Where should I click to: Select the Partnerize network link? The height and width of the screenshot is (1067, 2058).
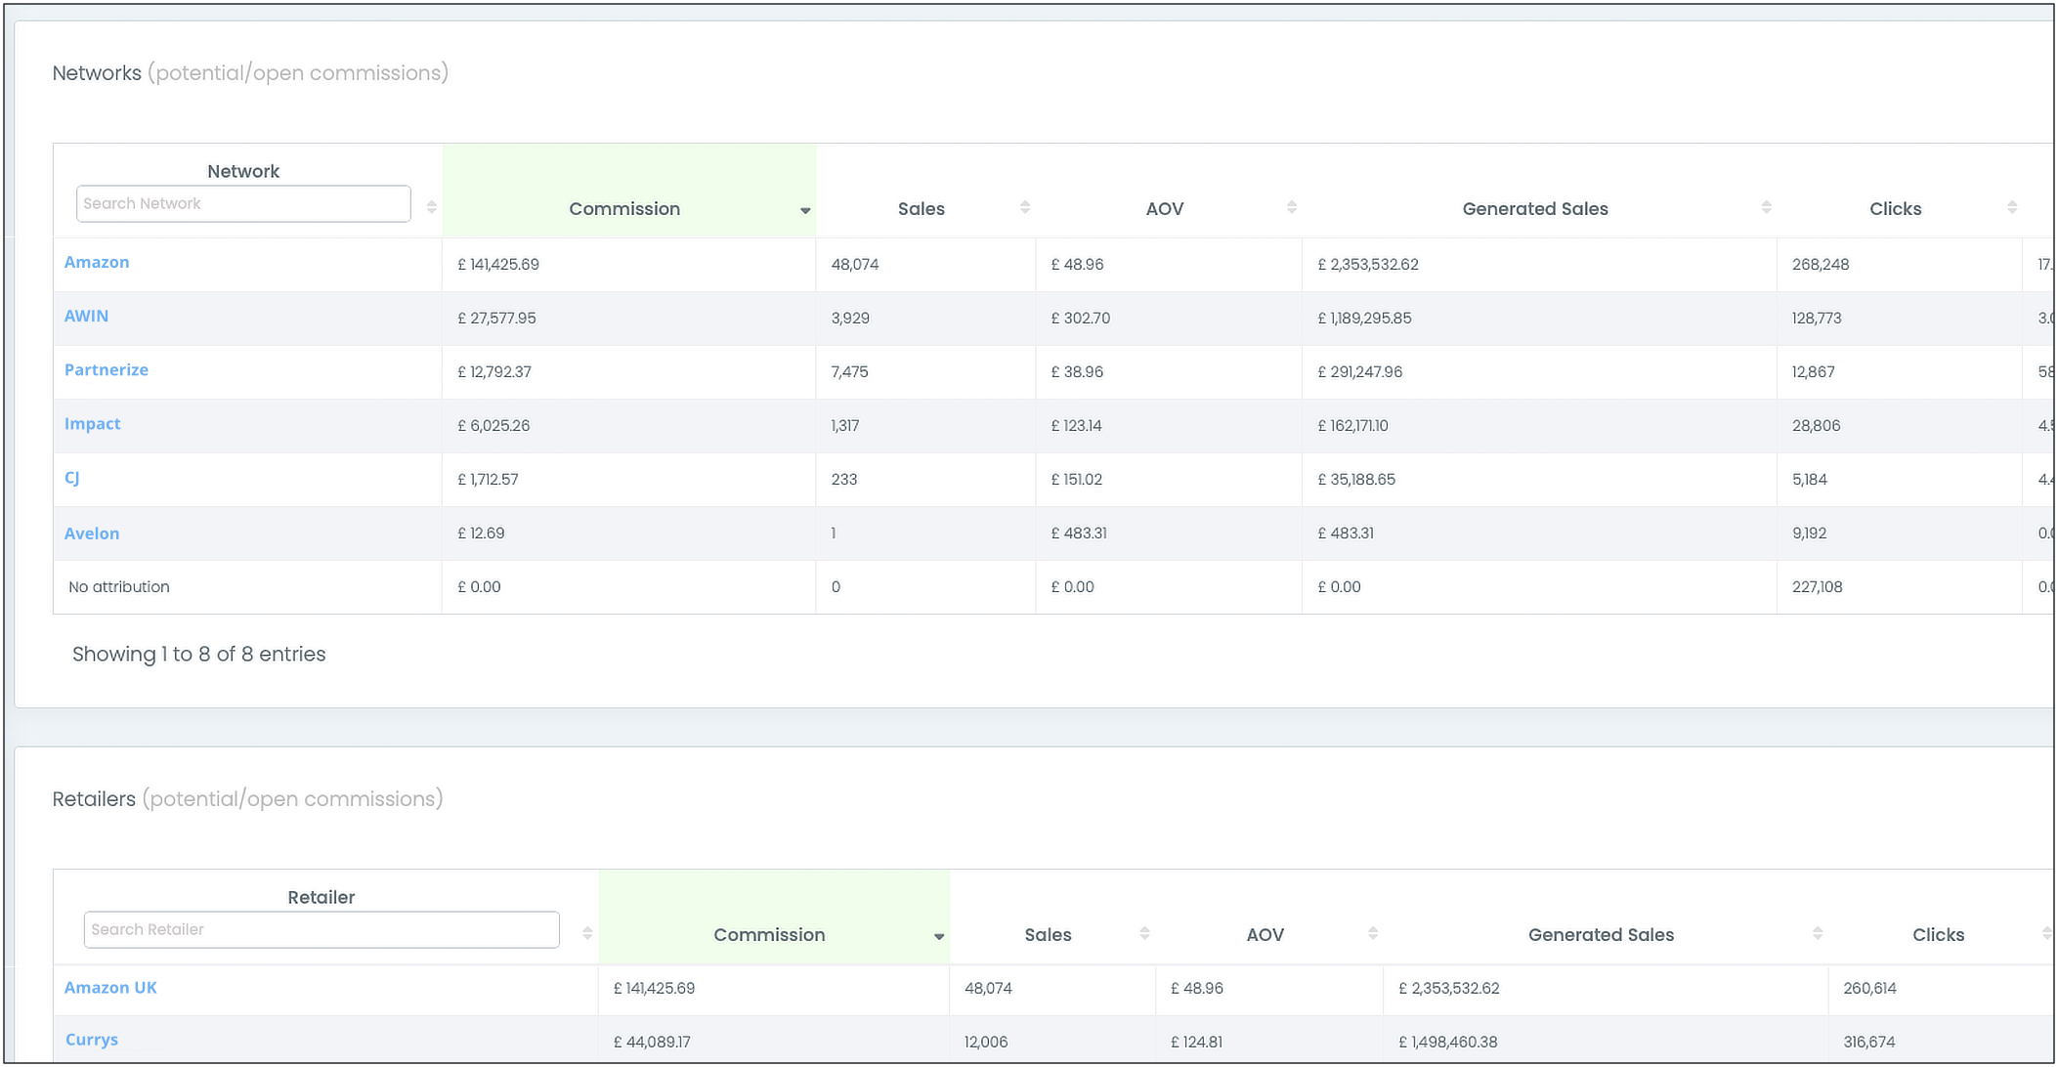(107, 369)
